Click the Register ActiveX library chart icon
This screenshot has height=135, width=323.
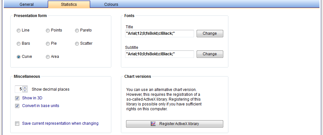(153, 124)
